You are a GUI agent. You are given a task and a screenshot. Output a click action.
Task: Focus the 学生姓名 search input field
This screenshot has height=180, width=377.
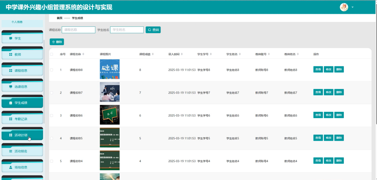pos(127,30)
